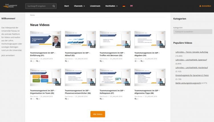
Task: Click the Home breadcrumb link
Action: point(32,15)
